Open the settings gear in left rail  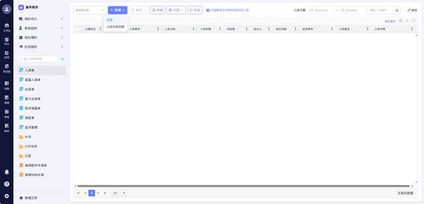click(x=6, y=196)
